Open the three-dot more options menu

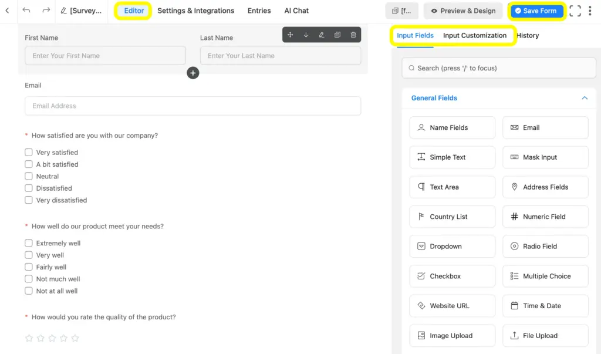590,11
